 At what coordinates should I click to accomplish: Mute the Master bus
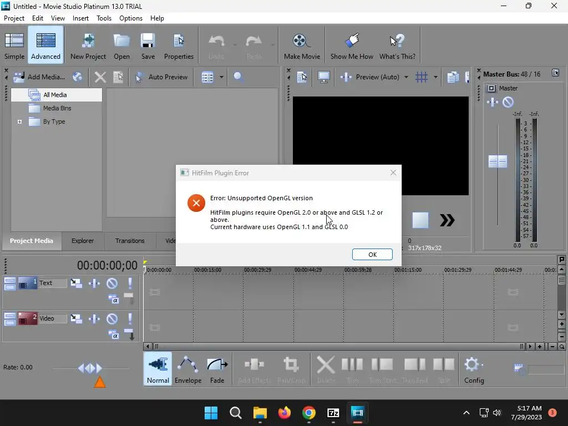pyautogui.click(x=508, y=102)
